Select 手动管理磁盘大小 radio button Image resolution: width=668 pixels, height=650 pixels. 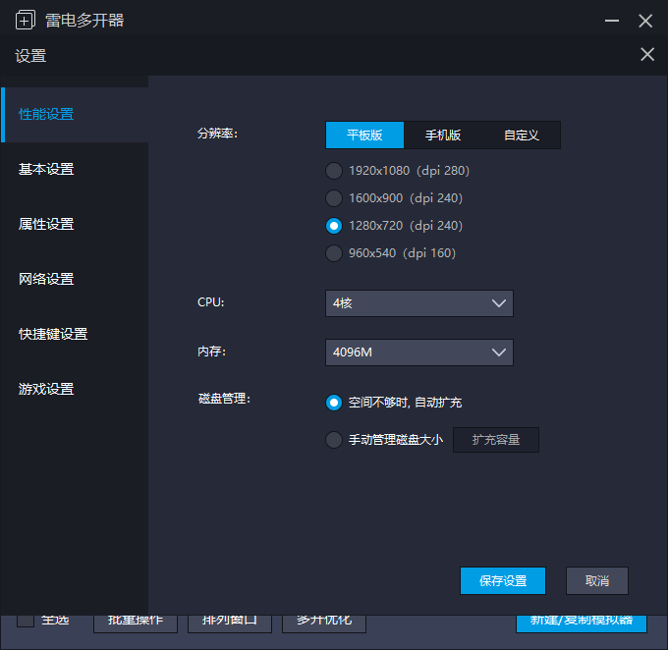tap(334, 440)
